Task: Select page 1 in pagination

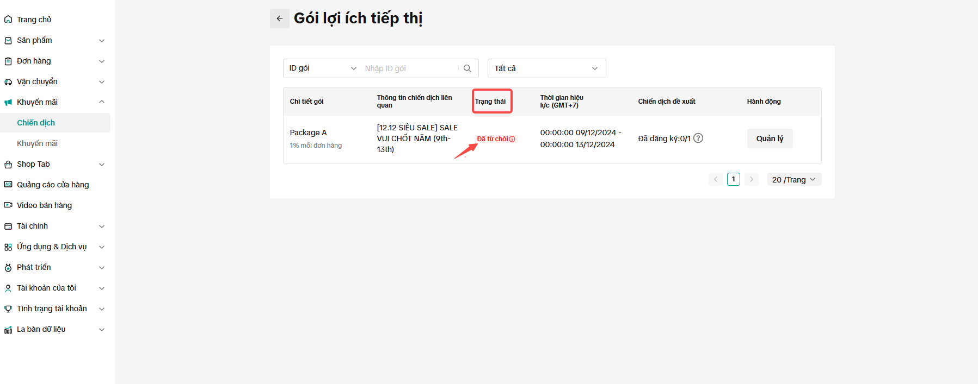Action: tap(733, 179)
